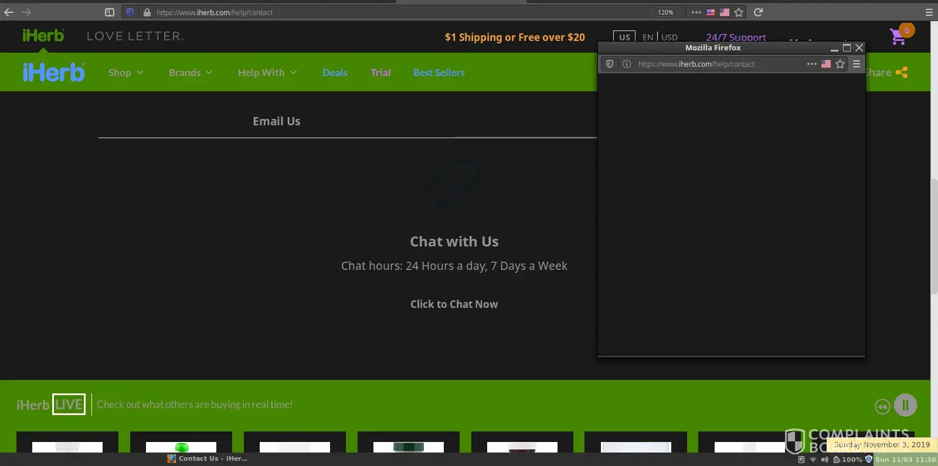
Task: Expand the Brands dropdown menu
Action: pyautogui.click(x=191, y=73)
